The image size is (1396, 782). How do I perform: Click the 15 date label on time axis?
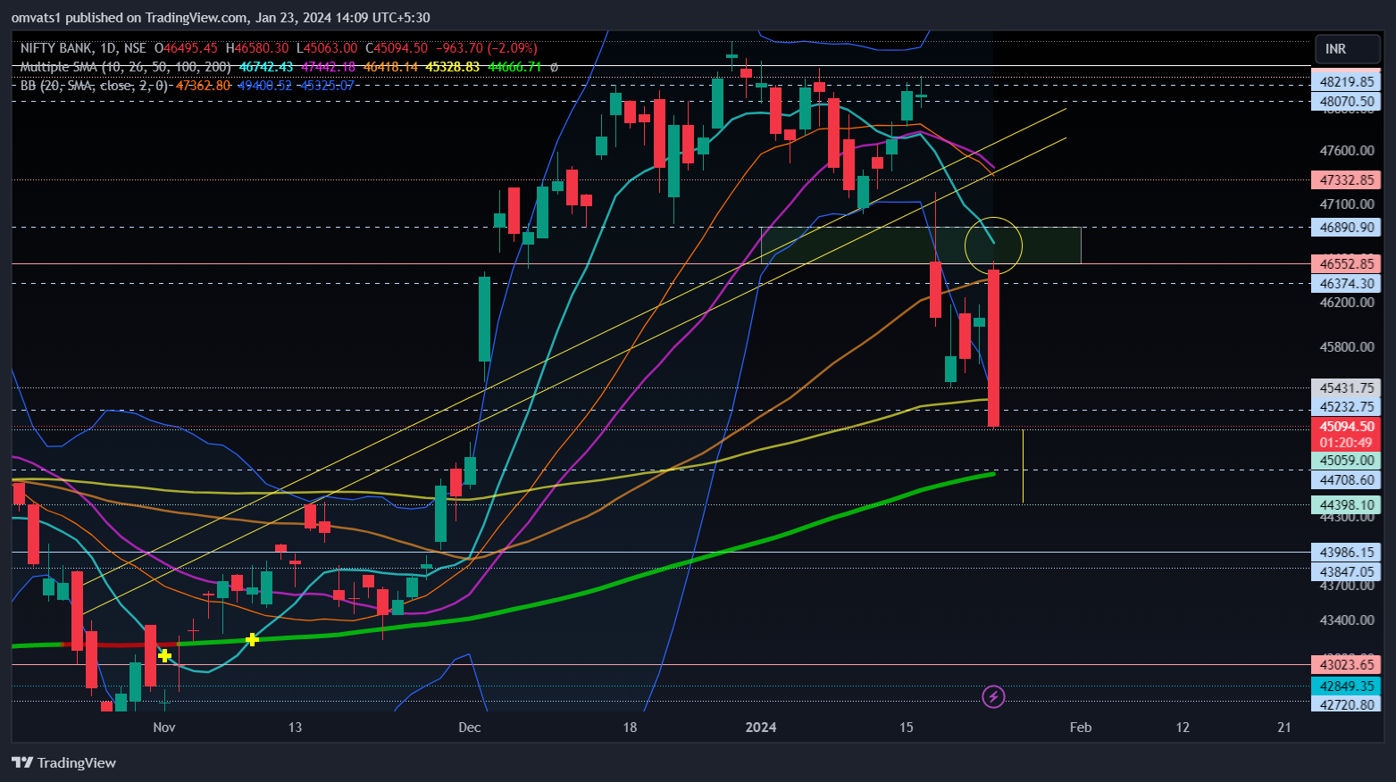[x=907, y=727]
